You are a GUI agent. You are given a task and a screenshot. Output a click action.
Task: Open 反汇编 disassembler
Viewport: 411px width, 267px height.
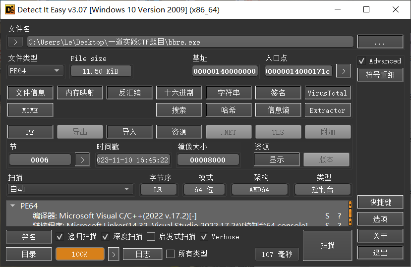pos(129,93)
